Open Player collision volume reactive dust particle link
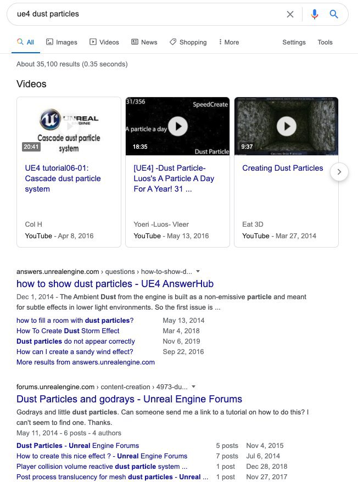This screenshot has width=358, height=482. click(102, 466)
